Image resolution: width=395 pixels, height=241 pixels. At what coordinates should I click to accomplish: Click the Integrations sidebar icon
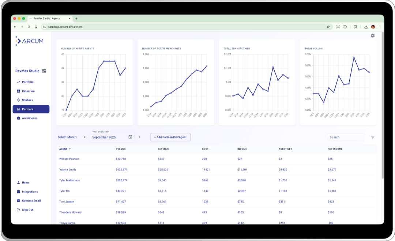click(x=18, y=192)
